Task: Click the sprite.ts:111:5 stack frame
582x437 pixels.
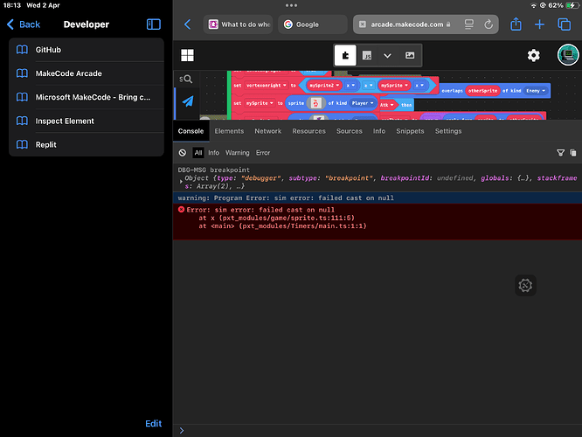Action: 276,218
